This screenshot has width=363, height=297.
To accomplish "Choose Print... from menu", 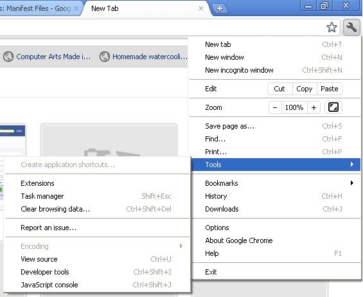I will click(x=275, y=152).
